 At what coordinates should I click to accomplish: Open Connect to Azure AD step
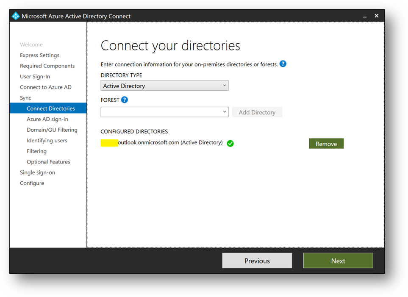pos(45,87)
